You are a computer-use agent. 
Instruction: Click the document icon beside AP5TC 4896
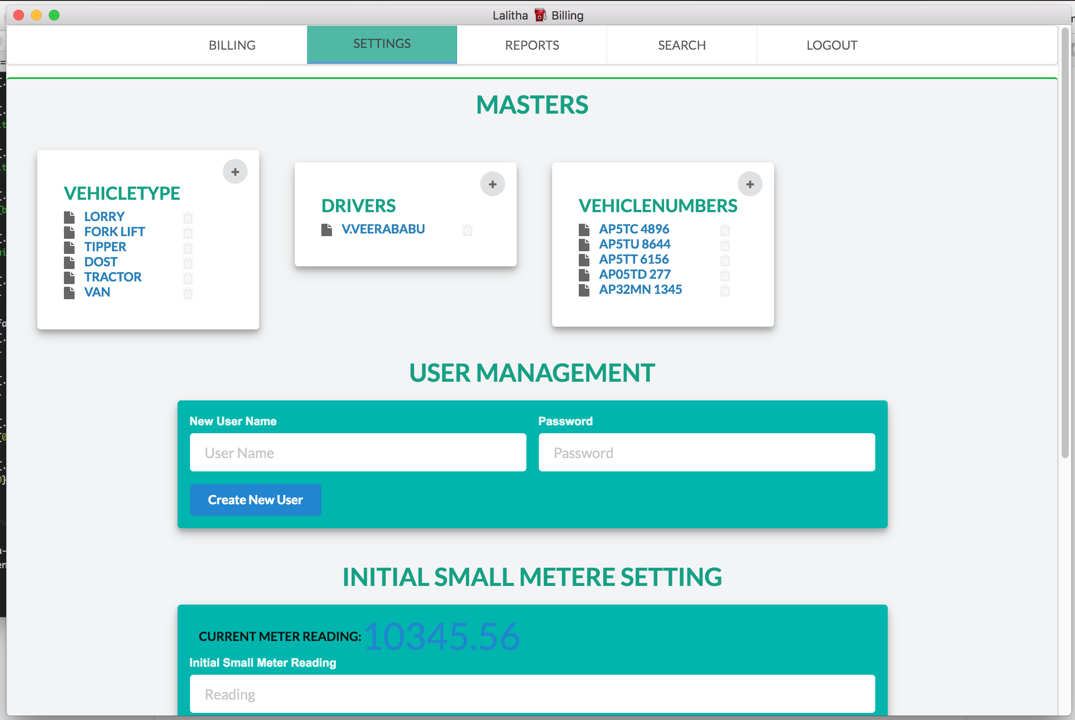(584, 229)
